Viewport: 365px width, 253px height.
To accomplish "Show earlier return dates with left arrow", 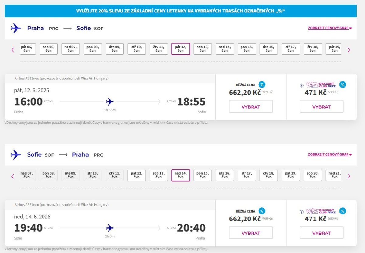I will pos(12,176).
